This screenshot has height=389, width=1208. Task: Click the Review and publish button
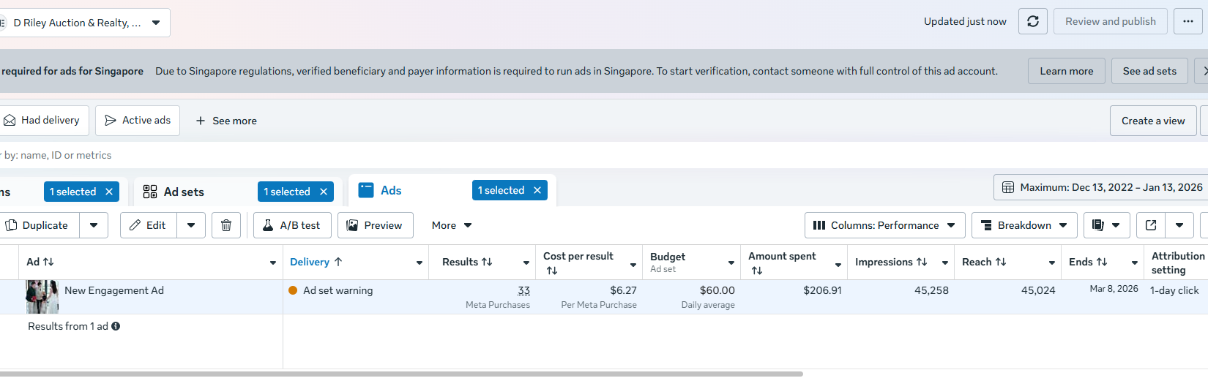click(x=1110, y=22)
